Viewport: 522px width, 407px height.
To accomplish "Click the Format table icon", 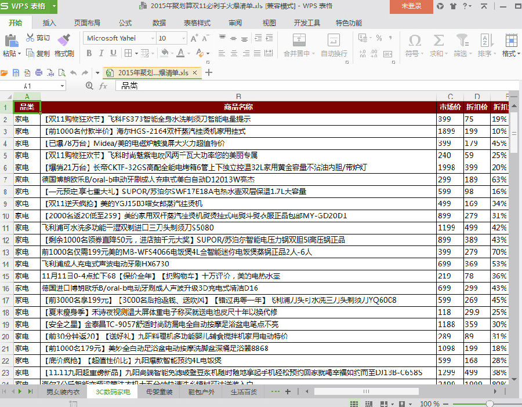I will tap(511, 41).
